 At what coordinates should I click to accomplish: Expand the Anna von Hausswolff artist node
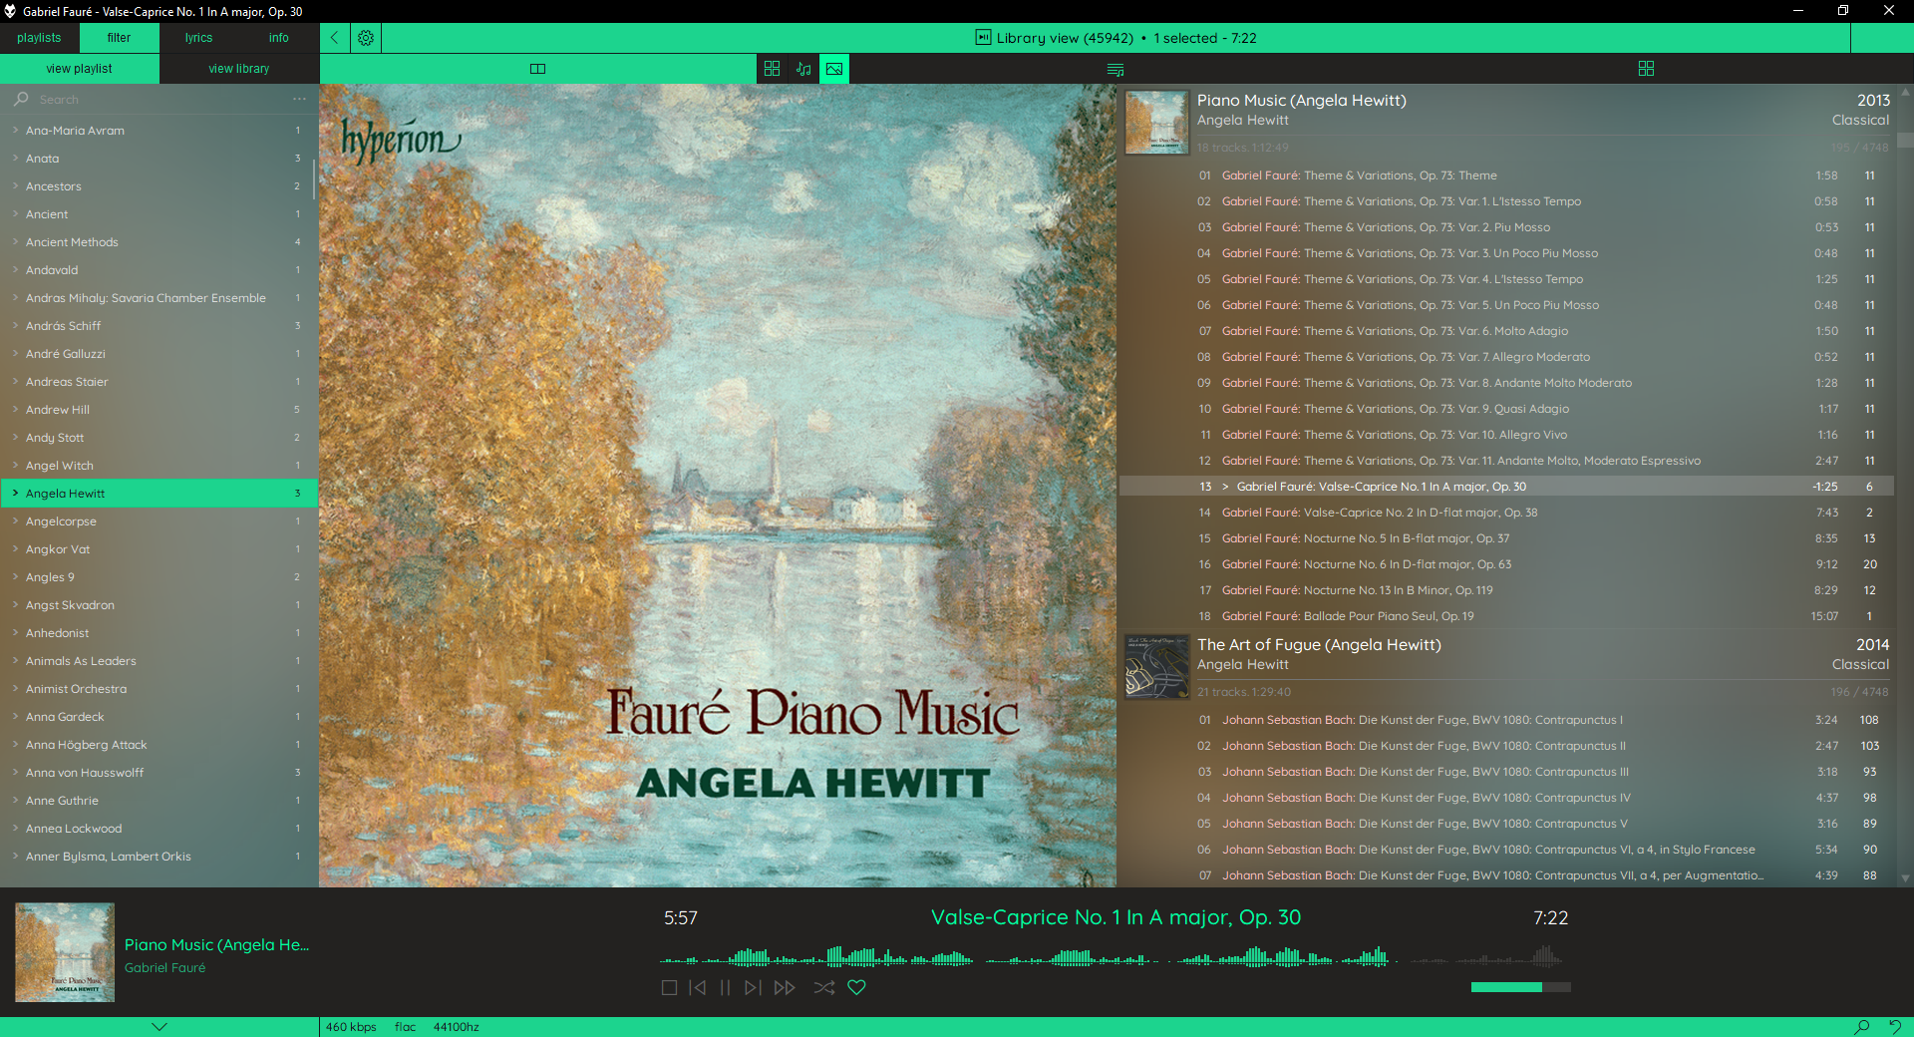tap(15, 773)
